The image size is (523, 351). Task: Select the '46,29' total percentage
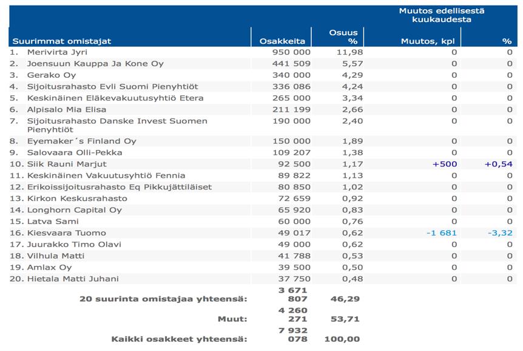[x=345, y=299]
